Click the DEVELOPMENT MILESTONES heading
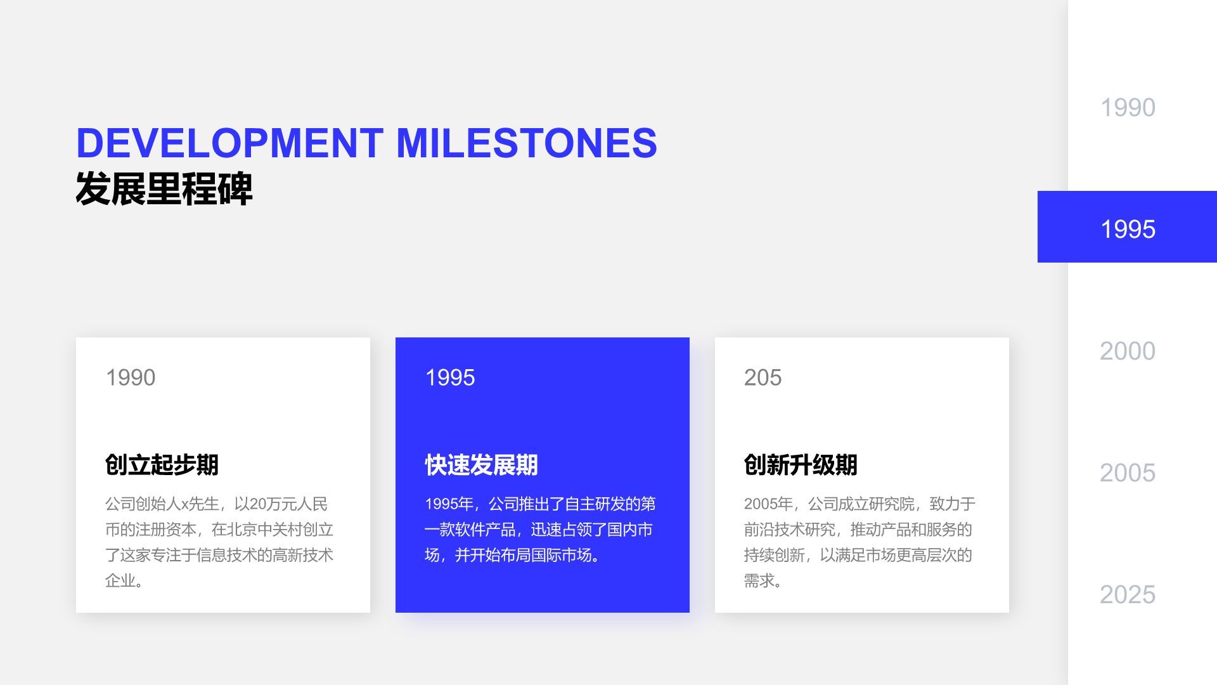The width and height of the screenshot is (1217, 685). click(x=366, y=143)
